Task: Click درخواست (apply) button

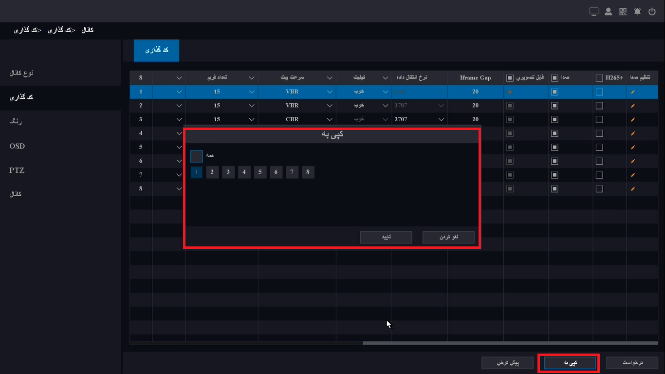Action: [633, 363]
